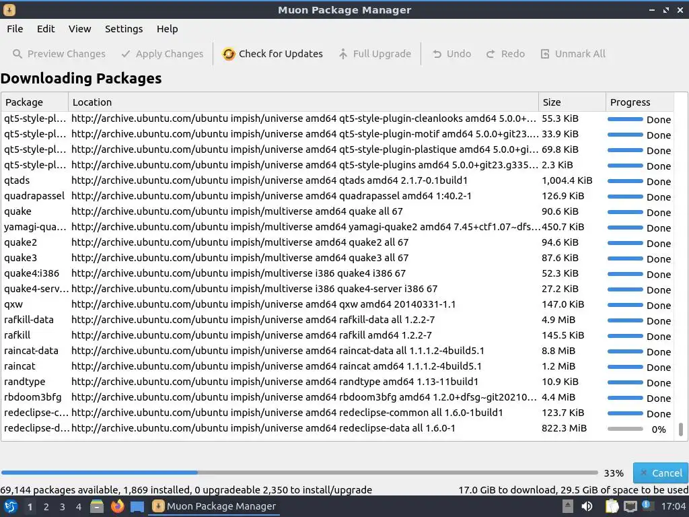Switch to virtual desktop 1

point(30,507)
